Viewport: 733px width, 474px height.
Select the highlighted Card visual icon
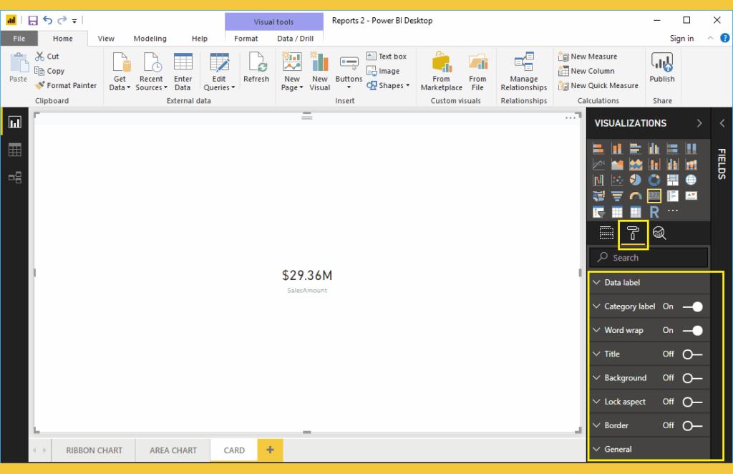pyautogui.click(x=654, y=196)
